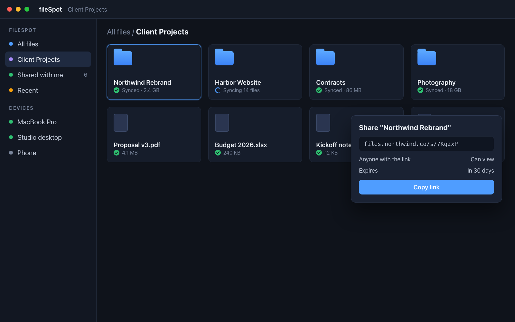The height and width of the screenshot is (322, 515).
Task: Click the green checkmark under Proposal v3.pdf
Action: [117, 153]
